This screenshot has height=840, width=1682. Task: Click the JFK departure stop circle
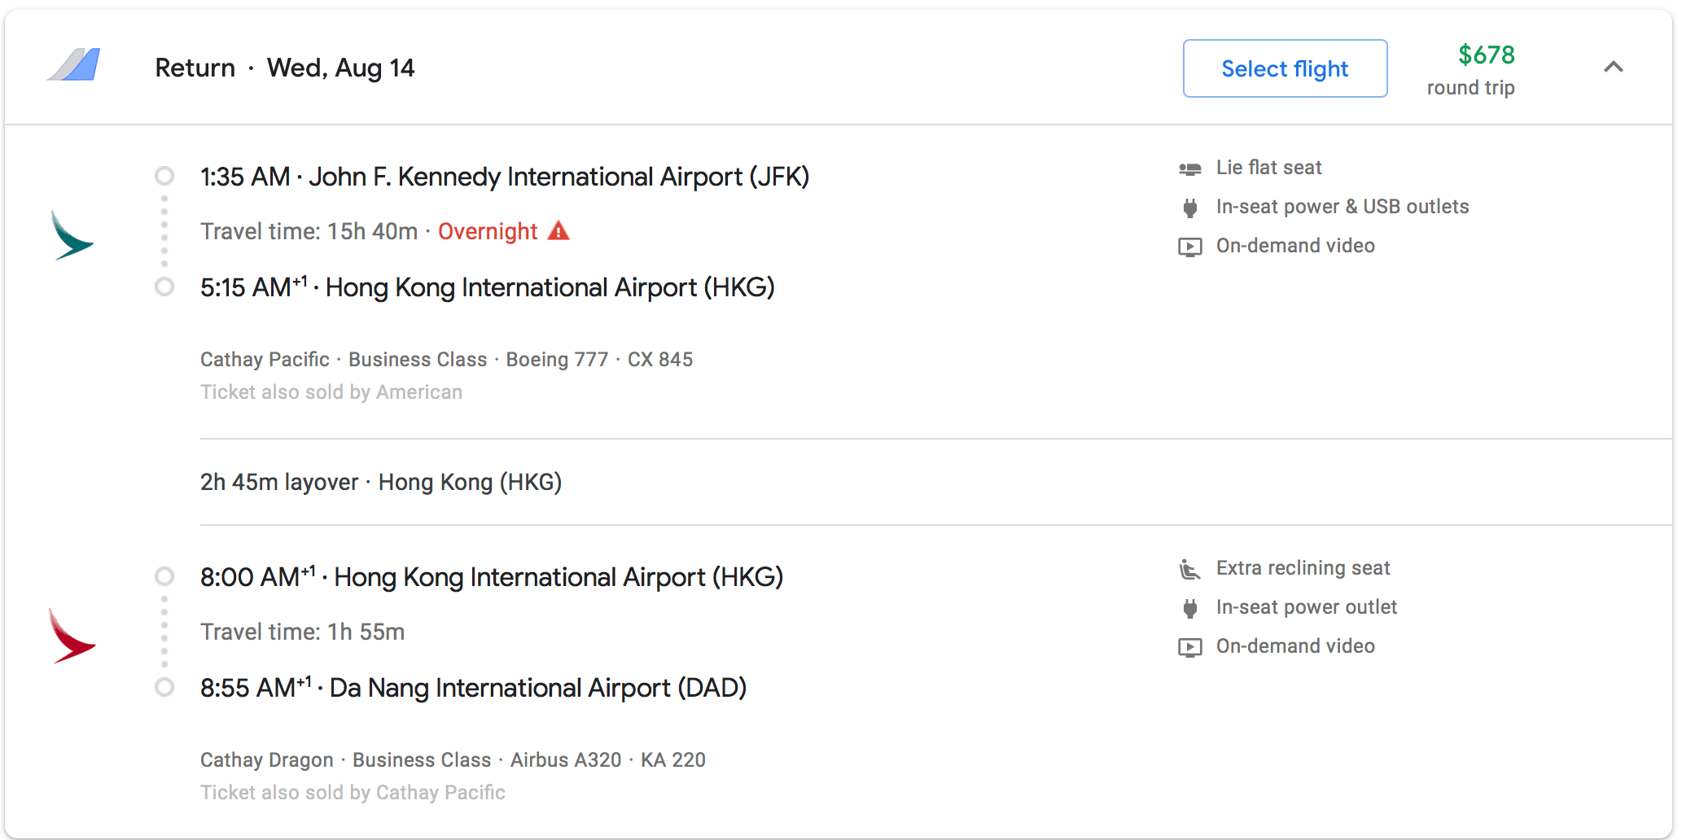[164, 176]
